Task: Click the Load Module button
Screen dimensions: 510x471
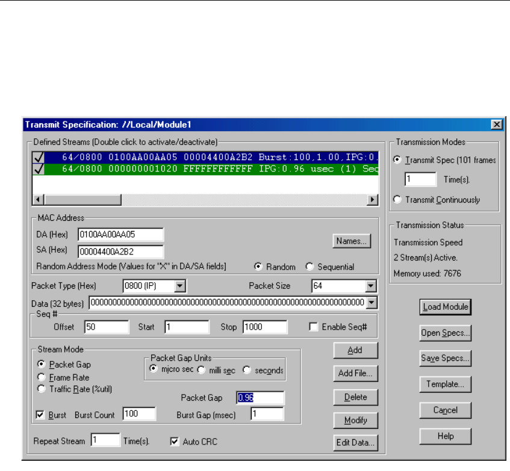Action: (446, 307)
